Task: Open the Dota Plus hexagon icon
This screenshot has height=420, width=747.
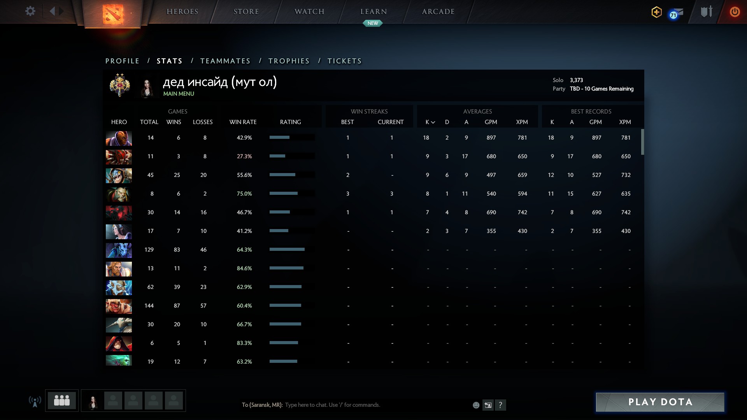Action: (656, 12)
